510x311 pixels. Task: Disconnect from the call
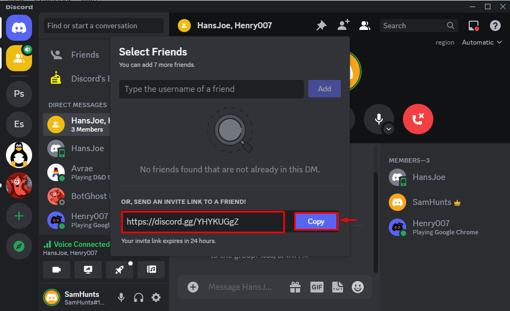pyautogui.click(x=418, y=119)
